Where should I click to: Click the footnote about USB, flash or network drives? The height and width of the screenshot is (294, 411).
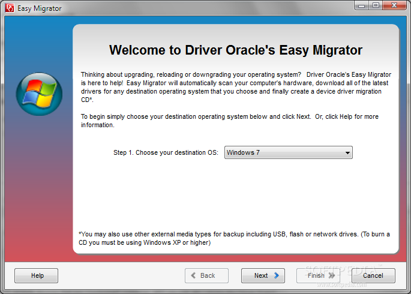pos(234,238)
